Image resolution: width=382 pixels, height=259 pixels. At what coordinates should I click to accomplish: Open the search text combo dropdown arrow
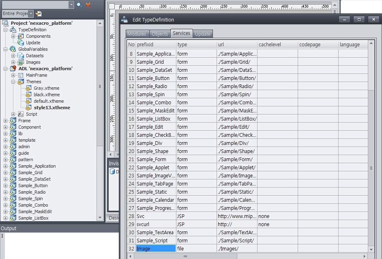coord(71,4)
